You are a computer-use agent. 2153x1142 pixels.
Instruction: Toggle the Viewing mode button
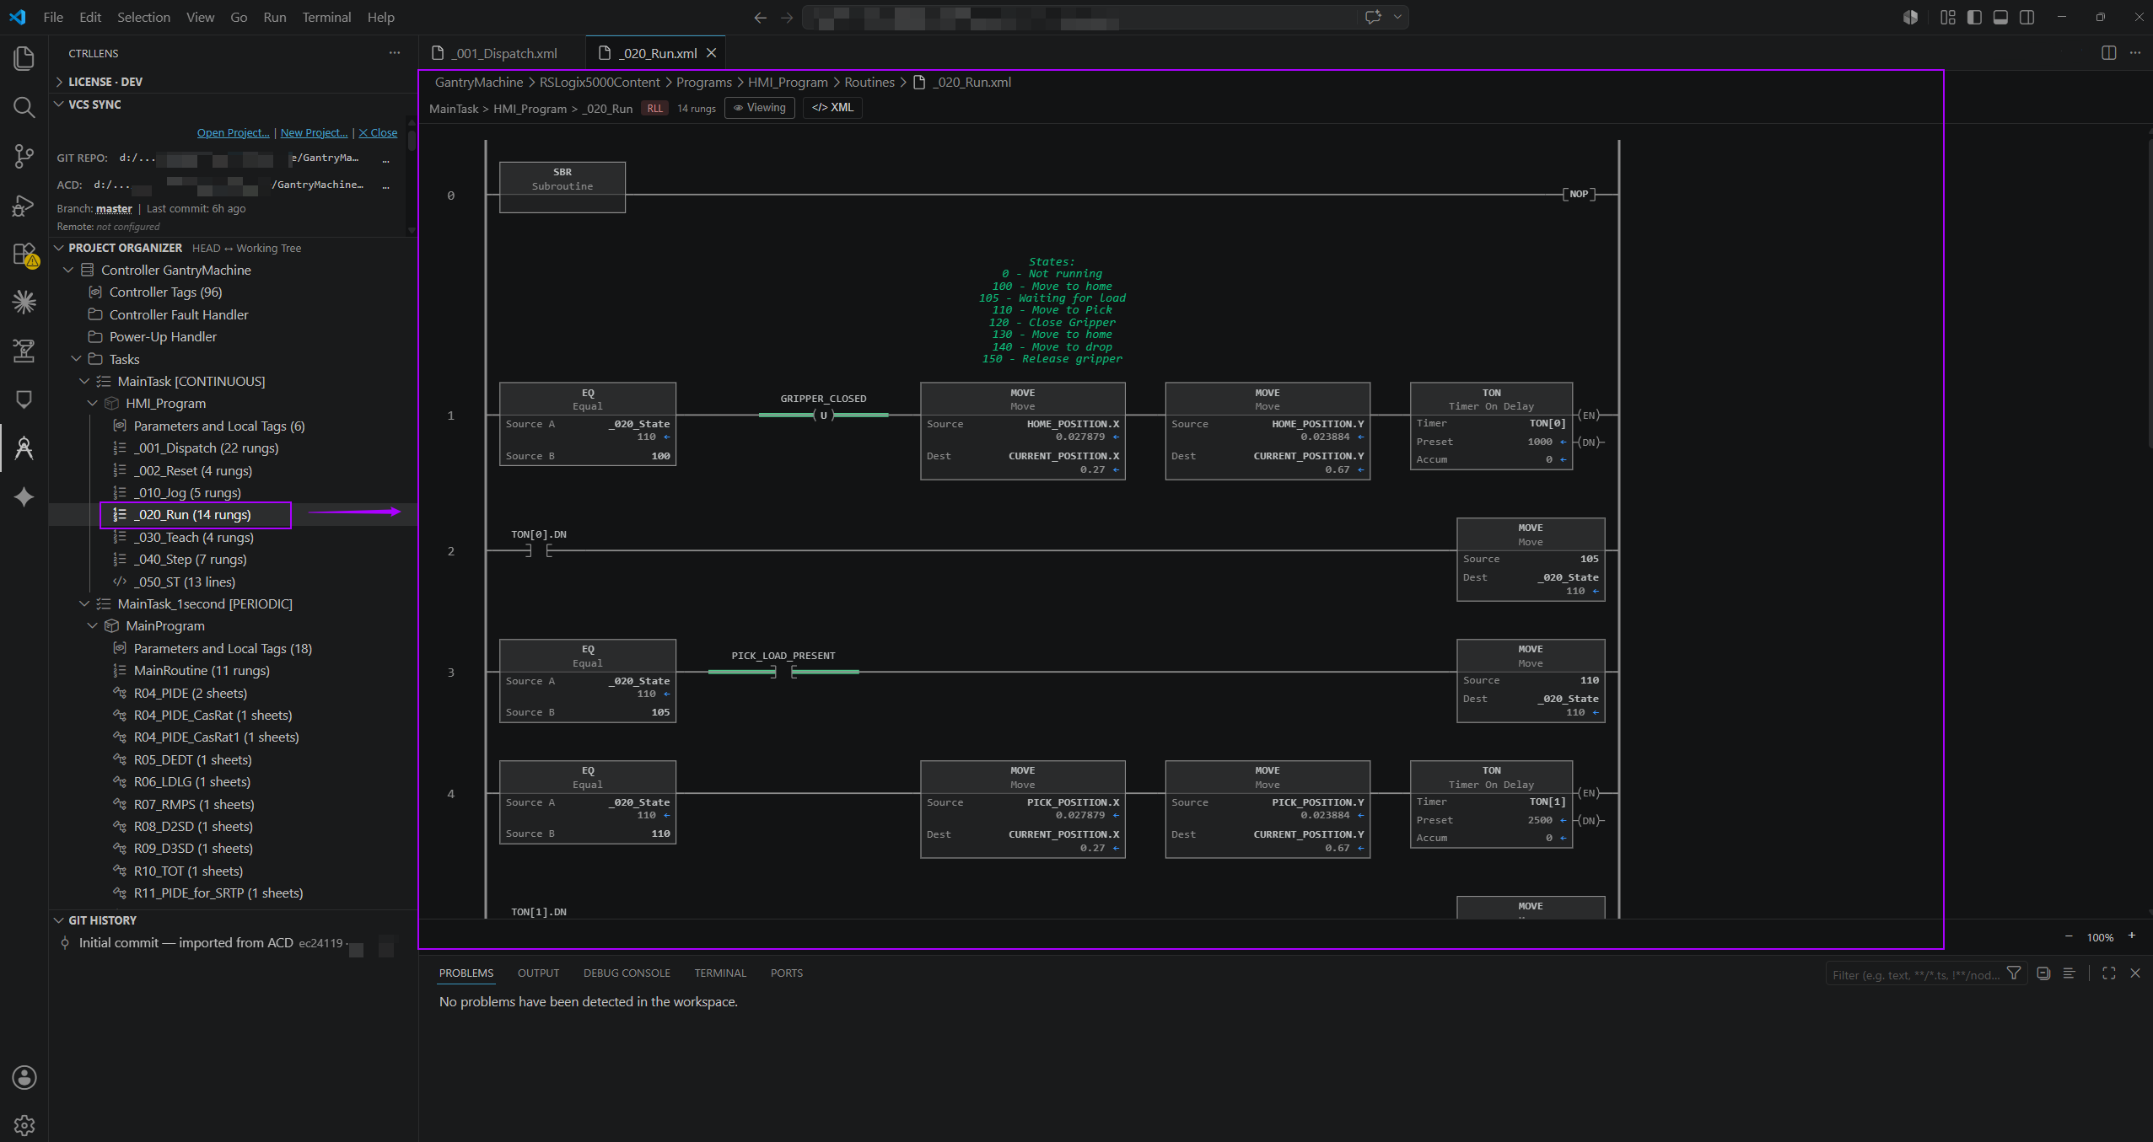pos(759,108)
